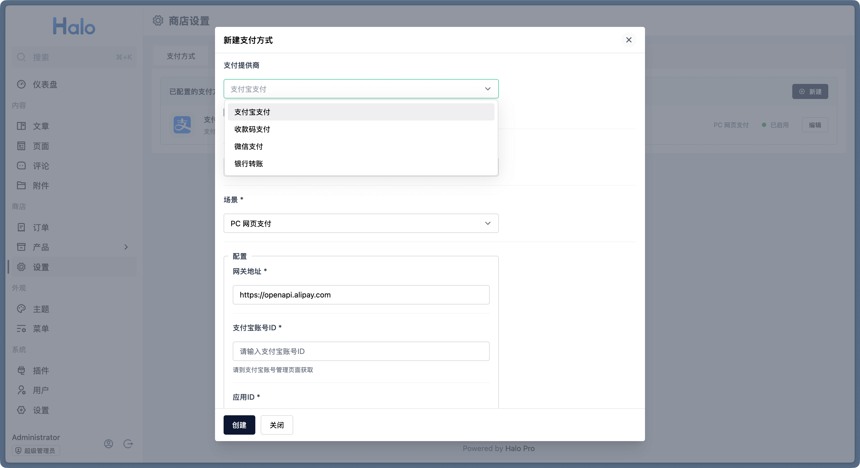Open the 主题 theme palette icon
860x468 pixels.
point(21,309)
